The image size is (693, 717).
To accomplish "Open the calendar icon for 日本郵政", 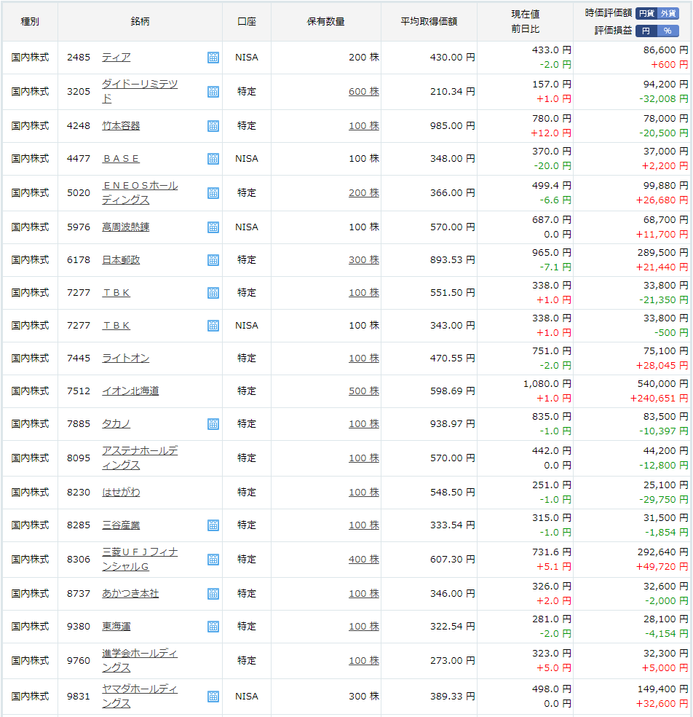I will 213,261.
